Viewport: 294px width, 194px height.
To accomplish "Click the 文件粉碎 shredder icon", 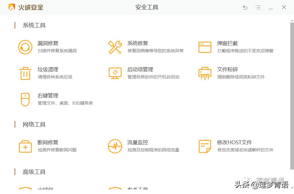I will click(x=205, y=73).
